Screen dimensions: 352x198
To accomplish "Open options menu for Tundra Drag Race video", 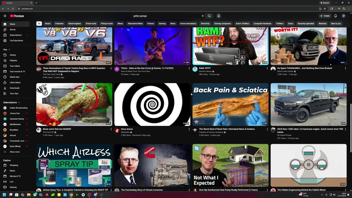I will pos(111,68).
